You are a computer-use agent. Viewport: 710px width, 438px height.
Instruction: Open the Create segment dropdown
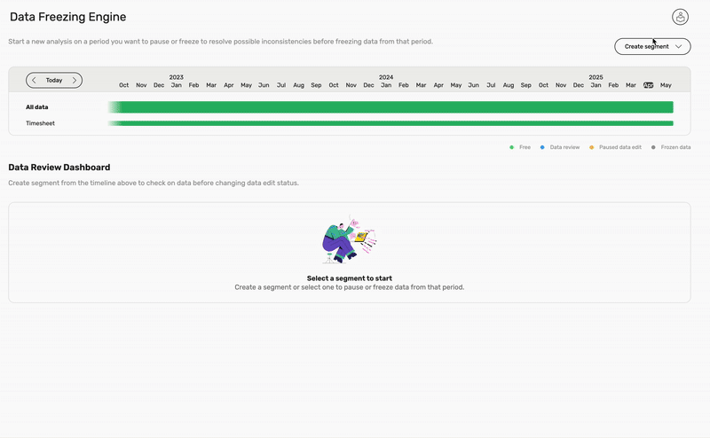click(652, 47)
